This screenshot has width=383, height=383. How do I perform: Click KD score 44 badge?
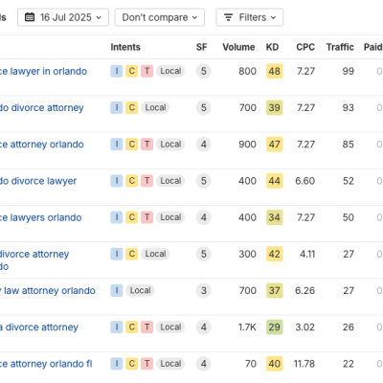(275, 181)
